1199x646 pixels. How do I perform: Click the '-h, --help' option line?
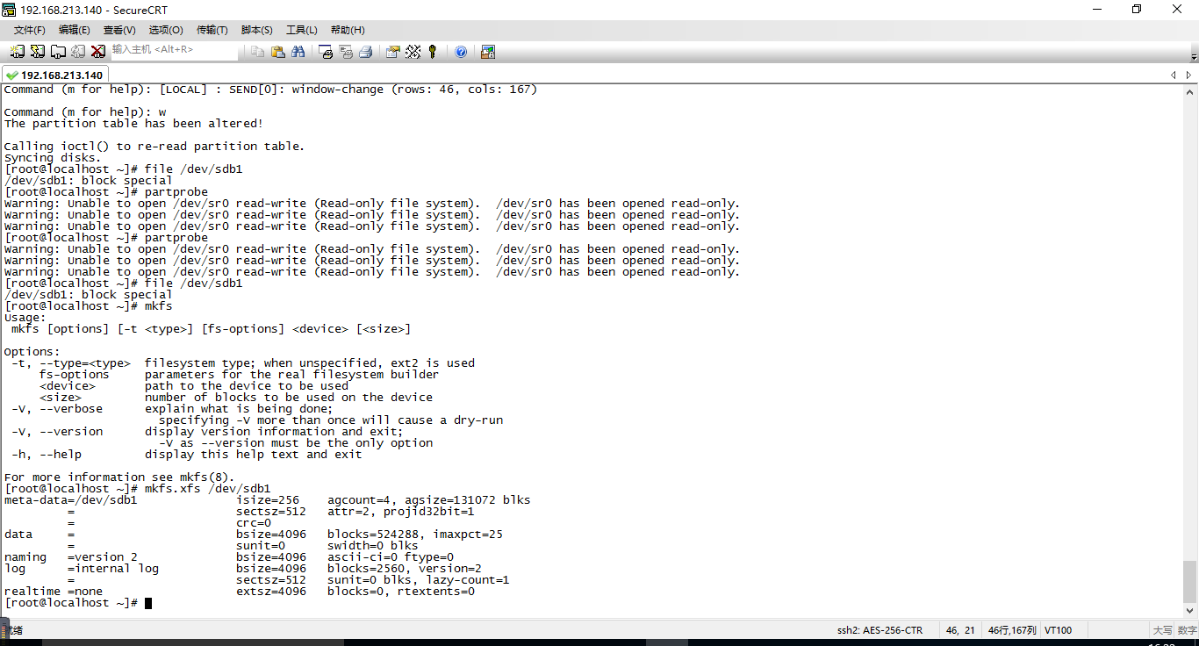[186, 455]
